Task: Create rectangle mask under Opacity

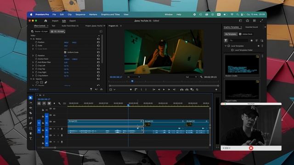Action: coord(41,82)
